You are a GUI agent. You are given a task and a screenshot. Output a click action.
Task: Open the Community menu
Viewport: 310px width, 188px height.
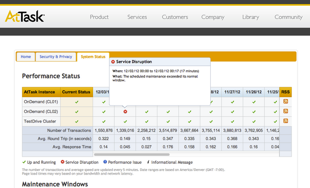(288, 17)
